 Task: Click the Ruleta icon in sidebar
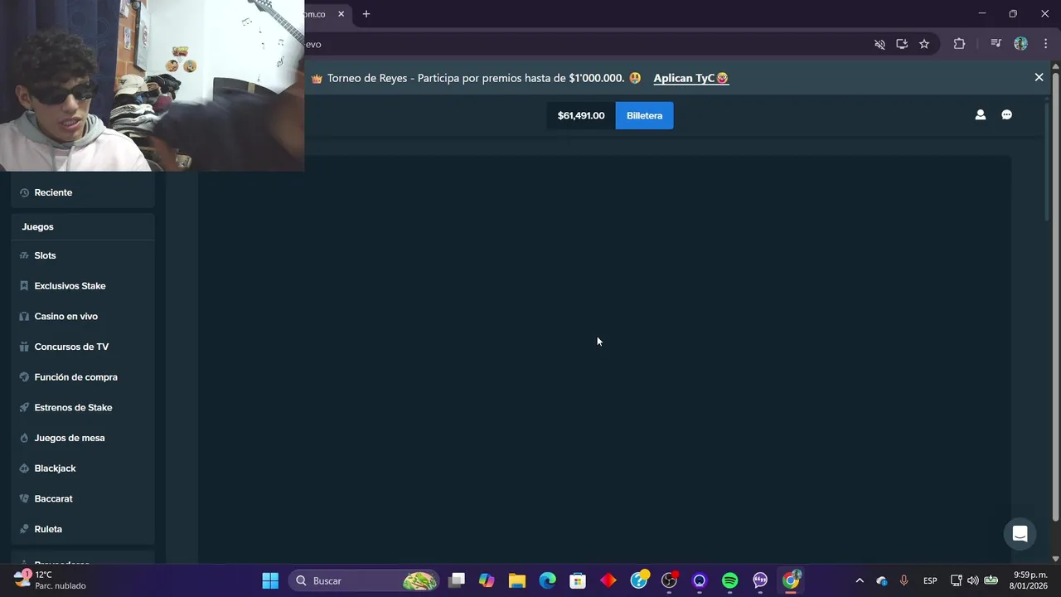24,529
